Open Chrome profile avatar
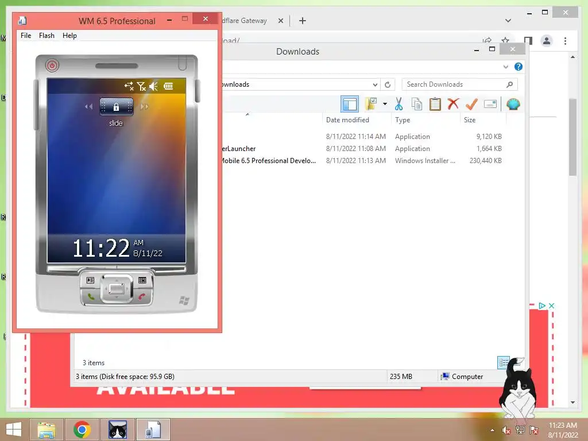Viewport: 588px width, 441px height. (x=547, y=41)
